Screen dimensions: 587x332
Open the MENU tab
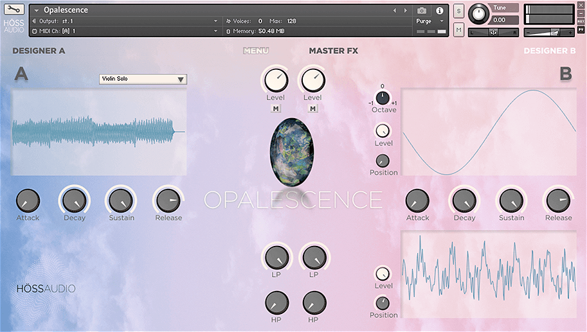click(256, 51)
